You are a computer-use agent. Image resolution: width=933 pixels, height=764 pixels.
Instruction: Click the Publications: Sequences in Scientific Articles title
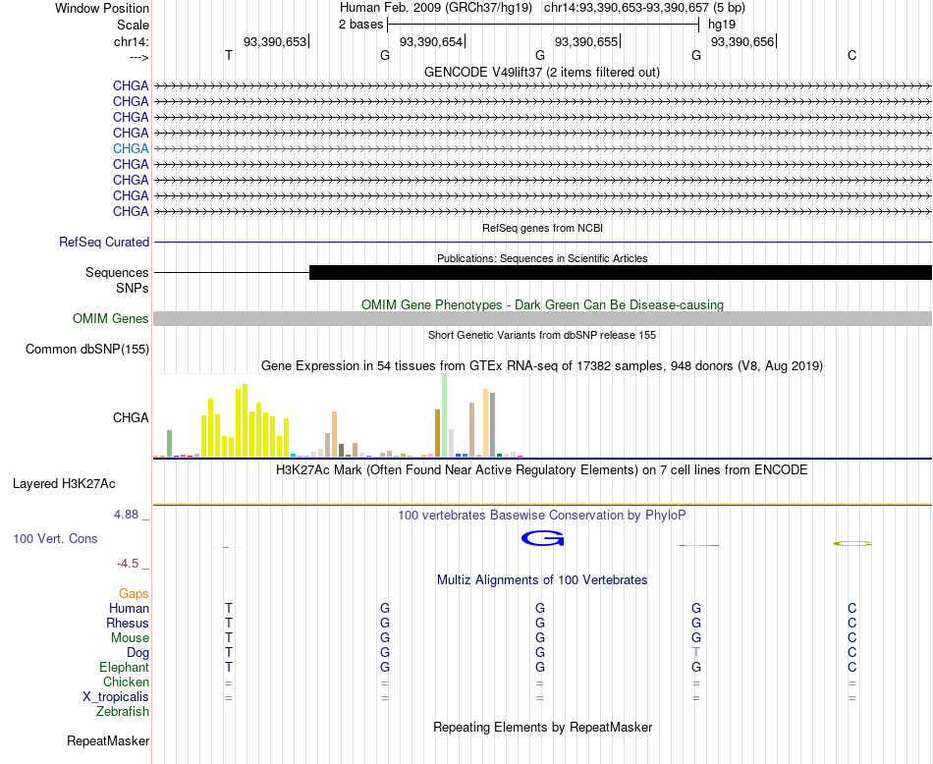coord(542,258)
